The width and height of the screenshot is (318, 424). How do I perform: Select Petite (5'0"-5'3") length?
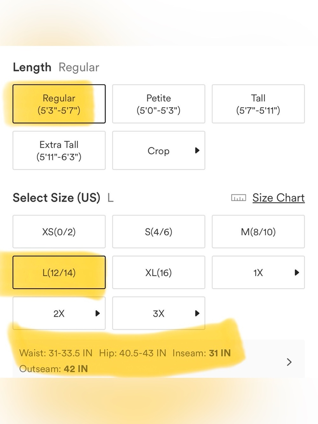coord(159,104)
